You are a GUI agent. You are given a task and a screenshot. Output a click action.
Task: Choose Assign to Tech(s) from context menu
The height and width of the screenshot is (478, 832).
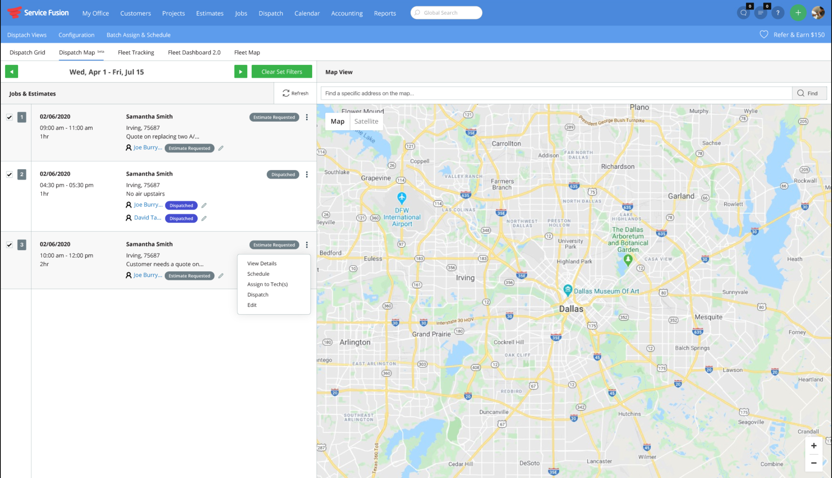[267, 284]
